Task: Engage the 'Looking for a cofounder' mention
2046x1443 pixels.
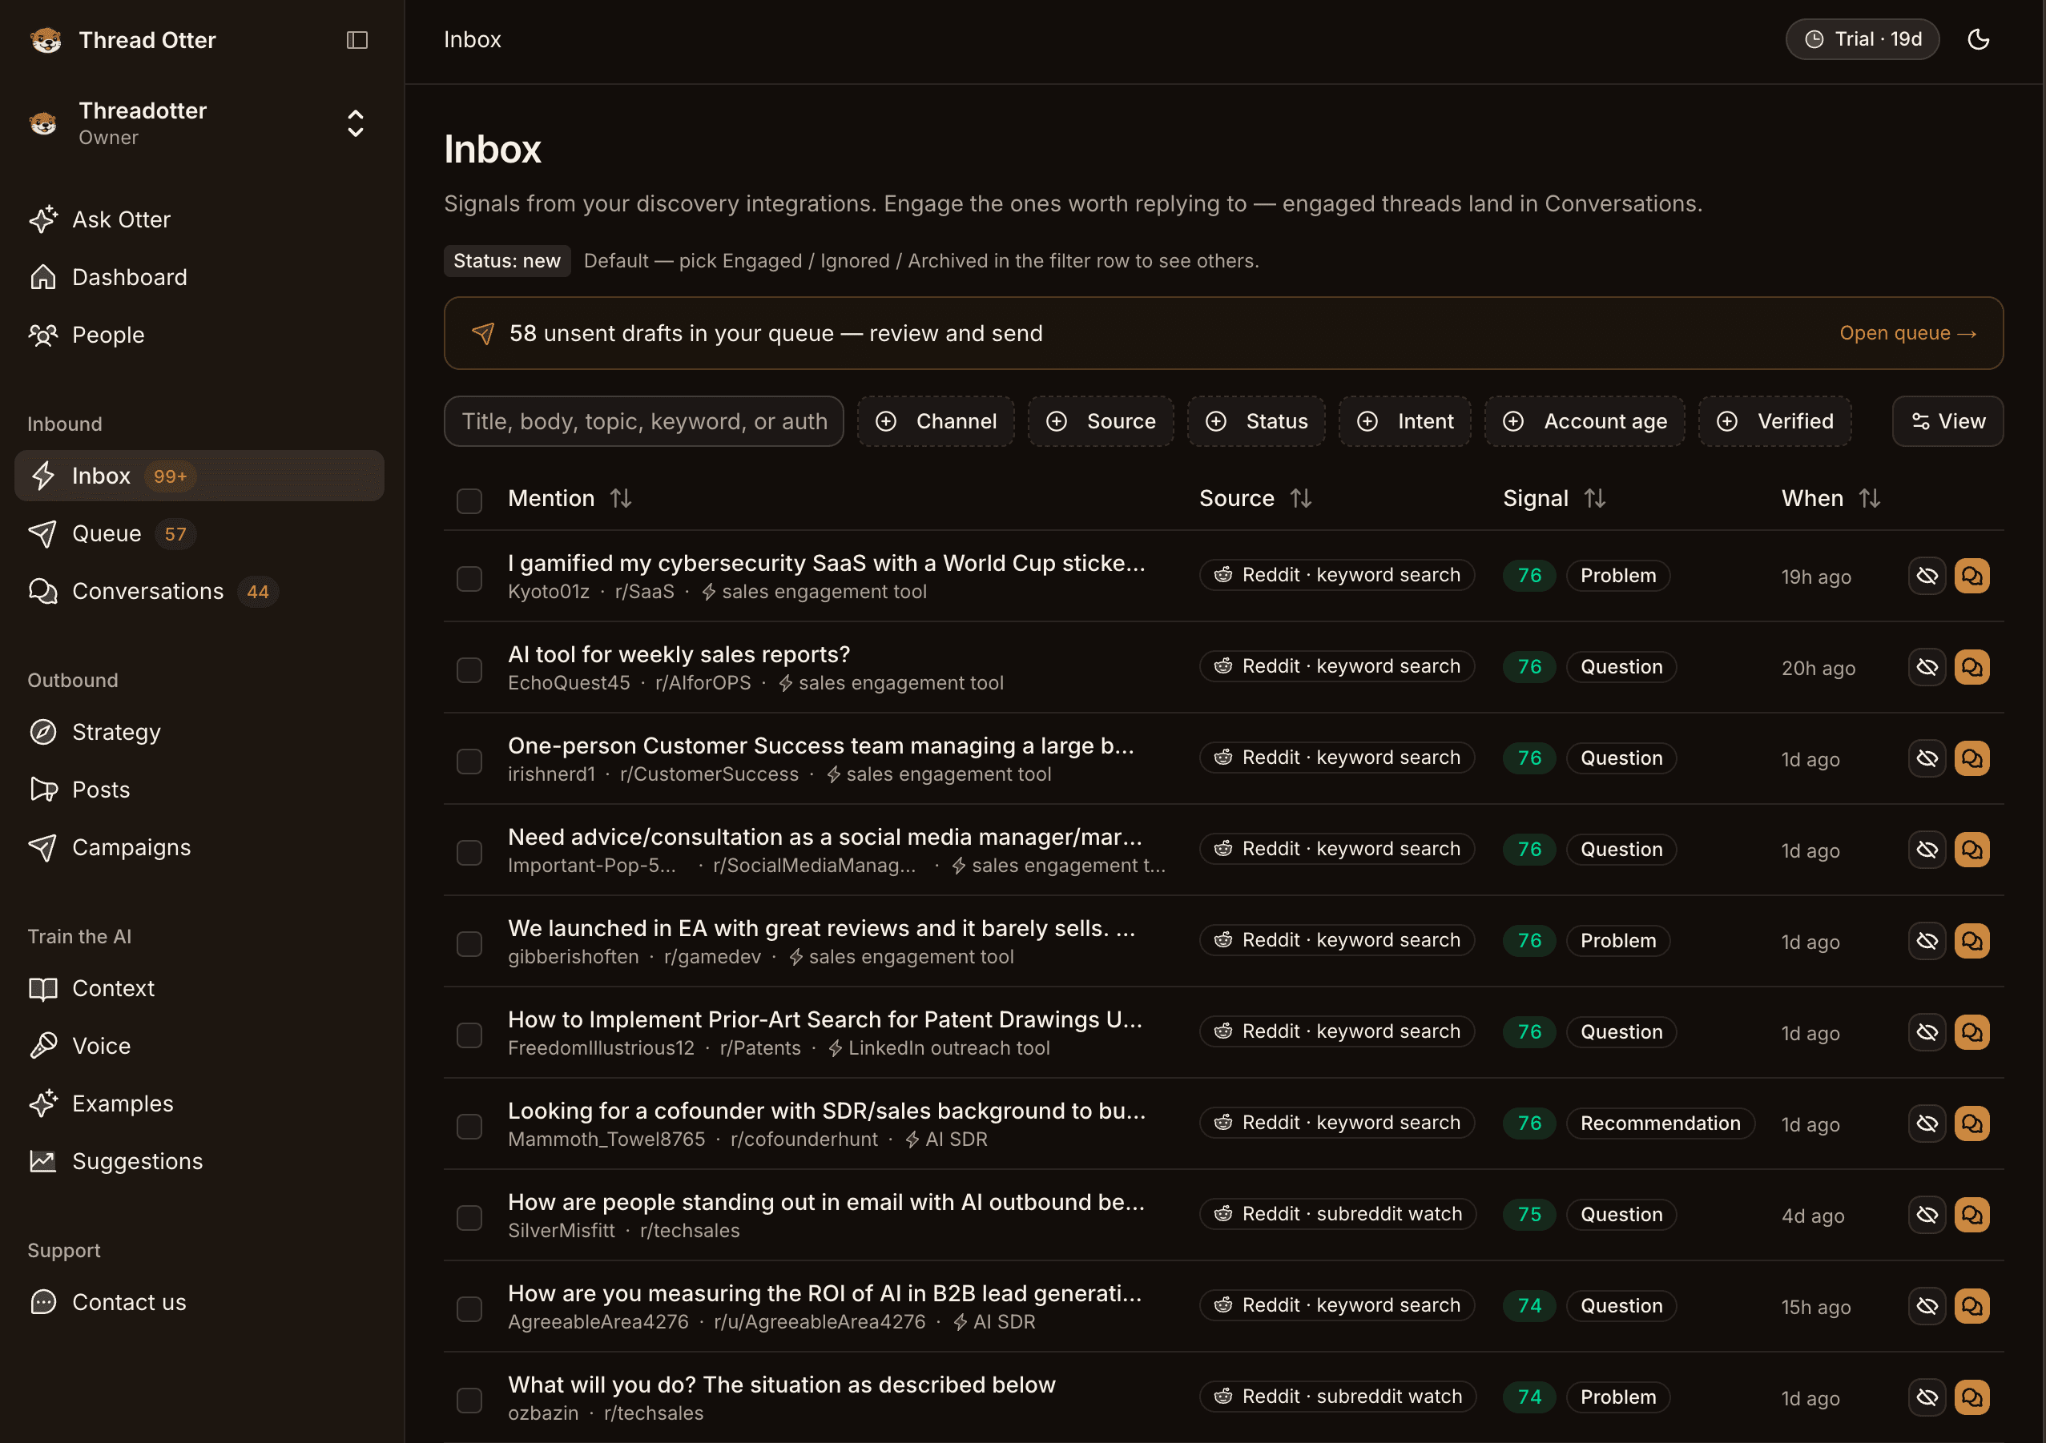Action: [x=1972, y=1123]
